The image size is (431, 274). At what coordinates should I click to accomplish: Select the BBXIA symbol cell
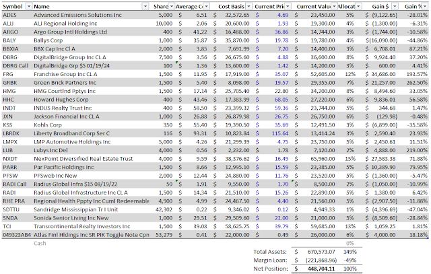tap(11, 49)
